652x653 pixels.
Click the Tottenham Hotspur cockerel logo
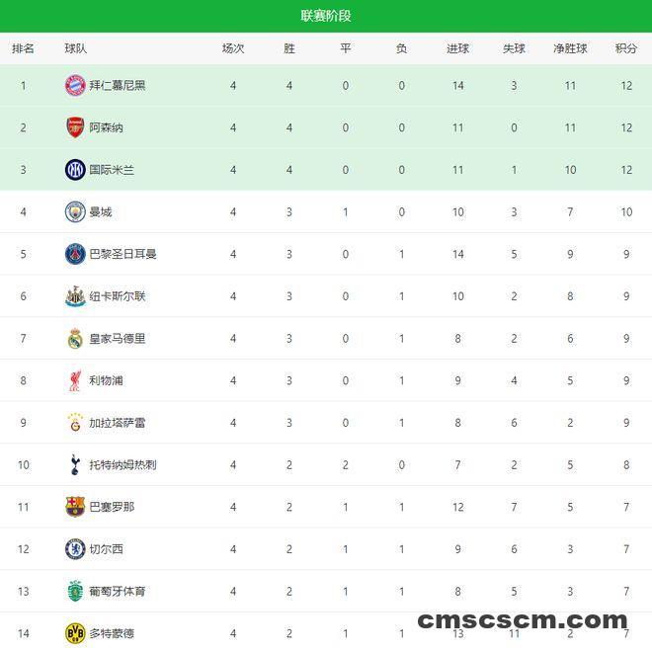coord(75,464)
